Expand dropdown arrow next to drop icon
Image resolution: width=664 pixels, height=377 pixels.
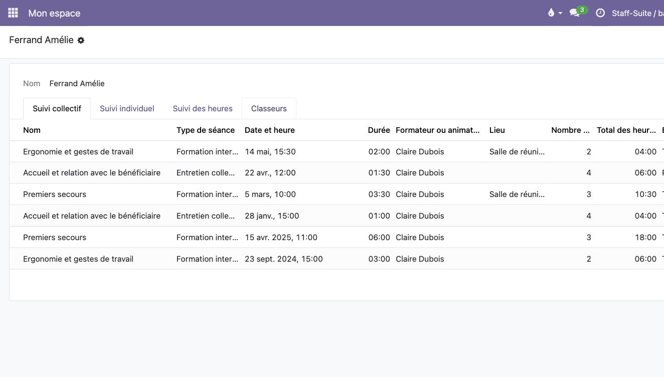click(560, 14)
